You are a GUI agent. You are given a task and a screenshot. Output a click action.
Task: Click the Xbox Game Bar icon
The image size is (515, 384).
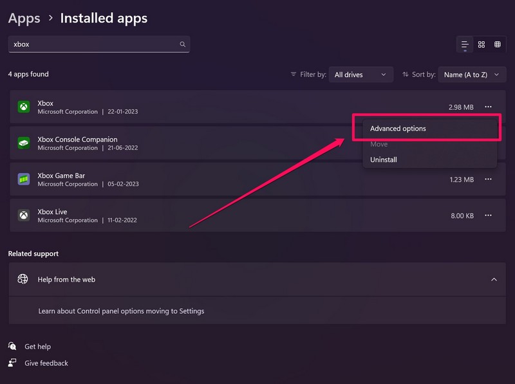coord(23,179)
